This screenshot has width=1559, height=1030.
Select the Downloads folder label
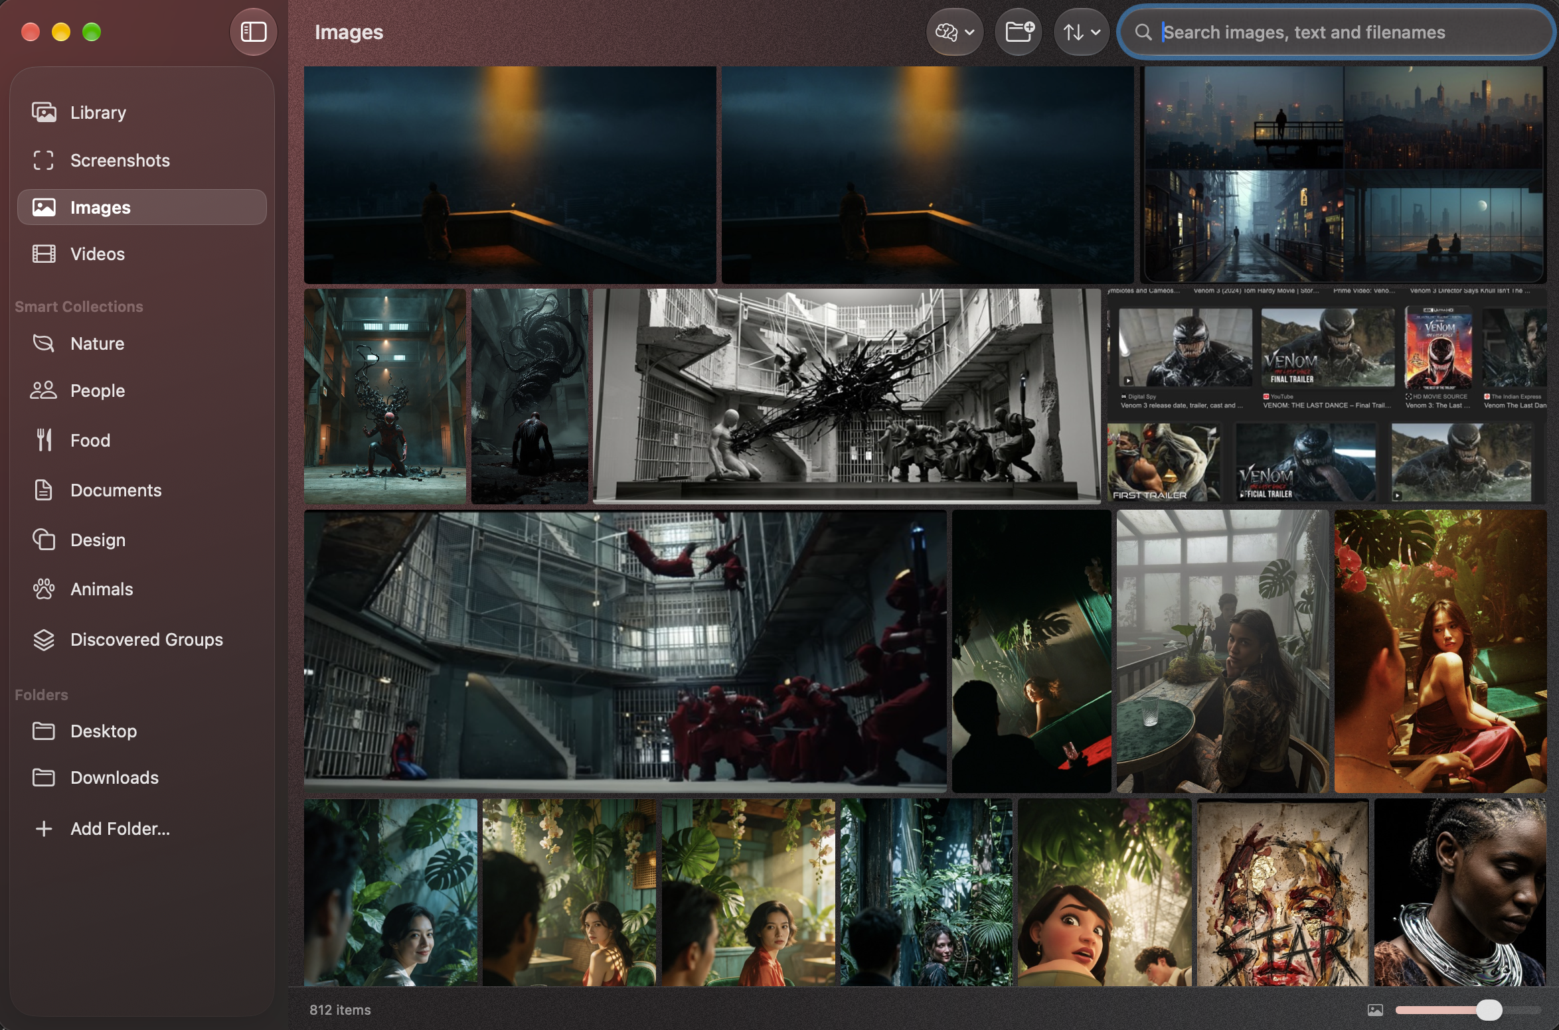tap(115, 777)
